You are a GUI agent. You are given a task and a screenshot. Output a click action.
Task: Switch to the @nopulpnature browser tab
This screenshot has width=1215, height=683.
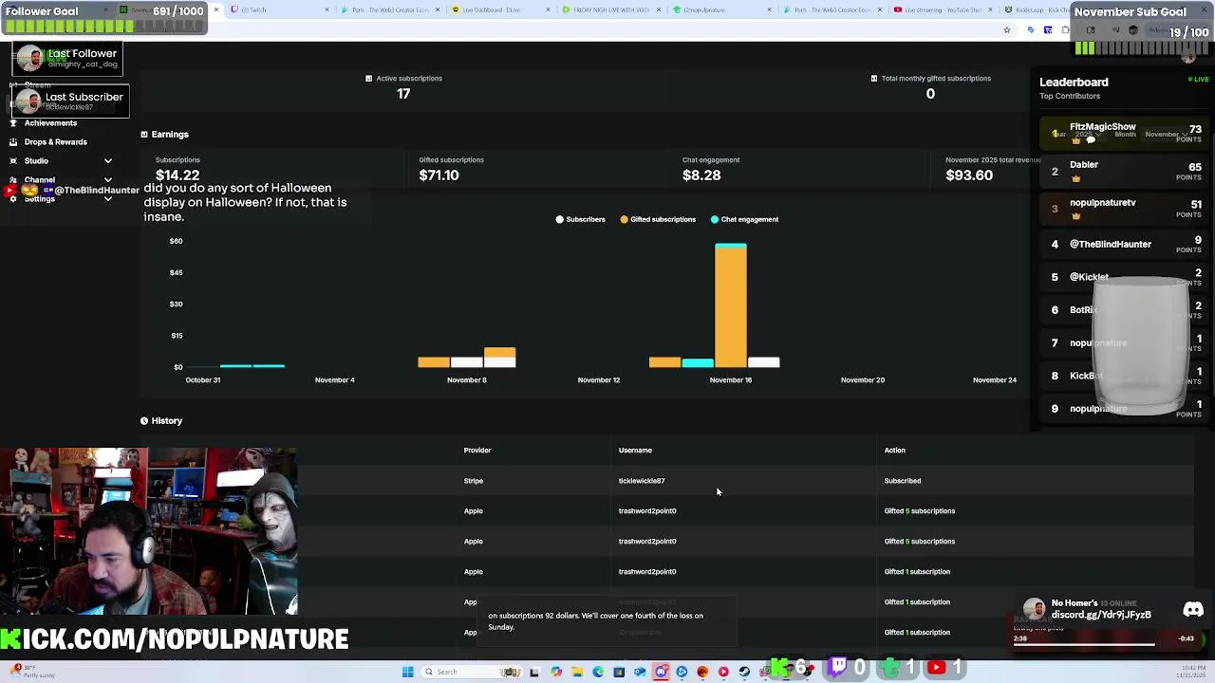721,9
